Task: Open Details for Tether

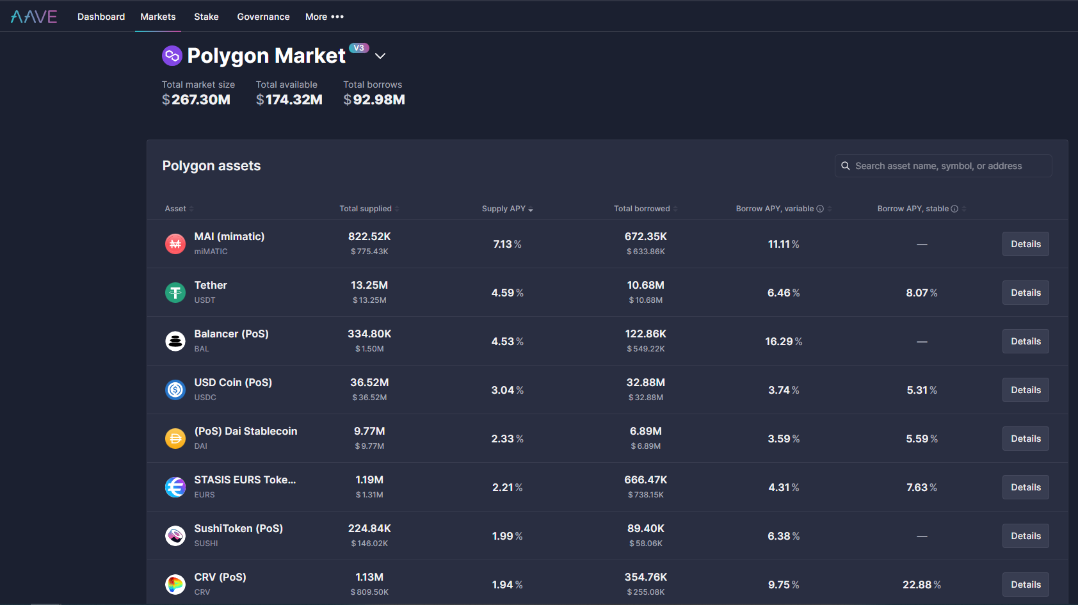Action: point(1026,293)
